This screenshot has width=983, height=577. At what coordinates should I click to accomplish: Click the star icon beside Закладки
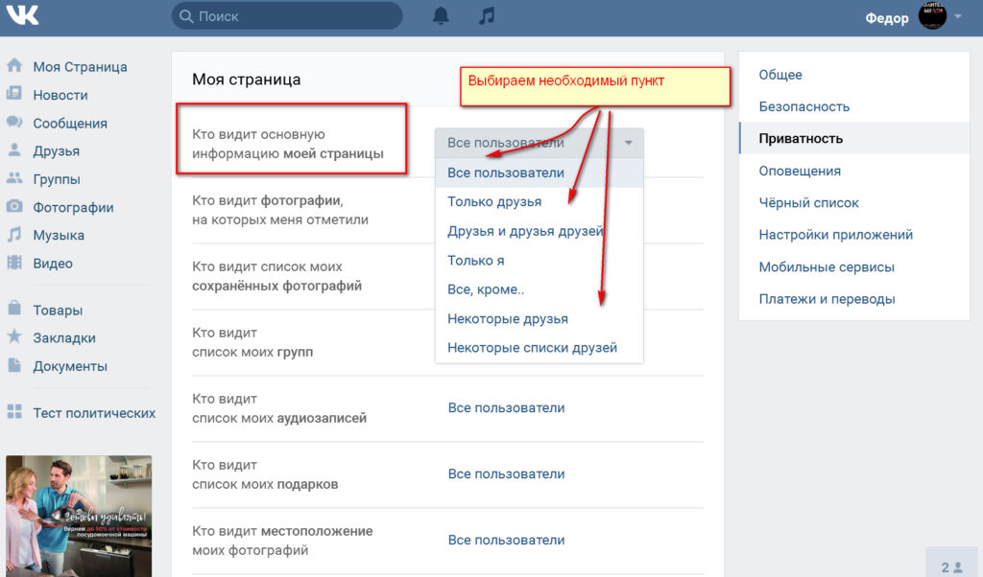pyautogui.click(x=14, y=336)
